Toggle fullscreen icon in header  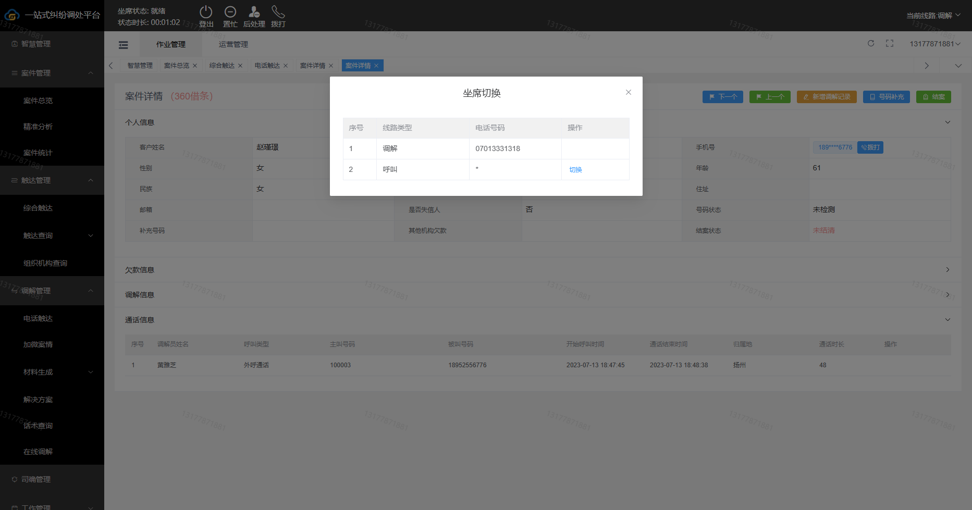[x=890, y=43]
